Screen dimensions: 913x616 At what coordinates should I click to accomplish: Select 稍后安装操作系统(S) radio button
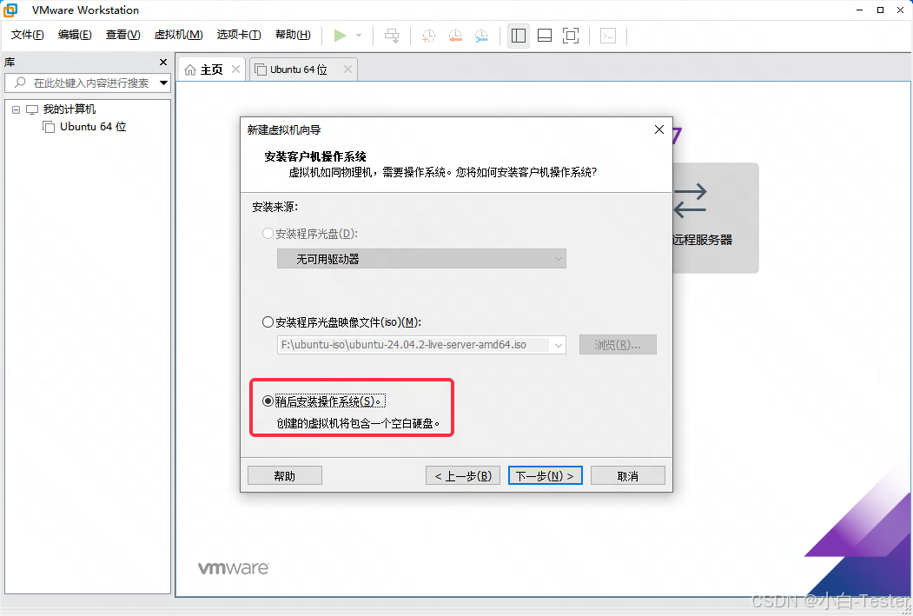(268, 401)
